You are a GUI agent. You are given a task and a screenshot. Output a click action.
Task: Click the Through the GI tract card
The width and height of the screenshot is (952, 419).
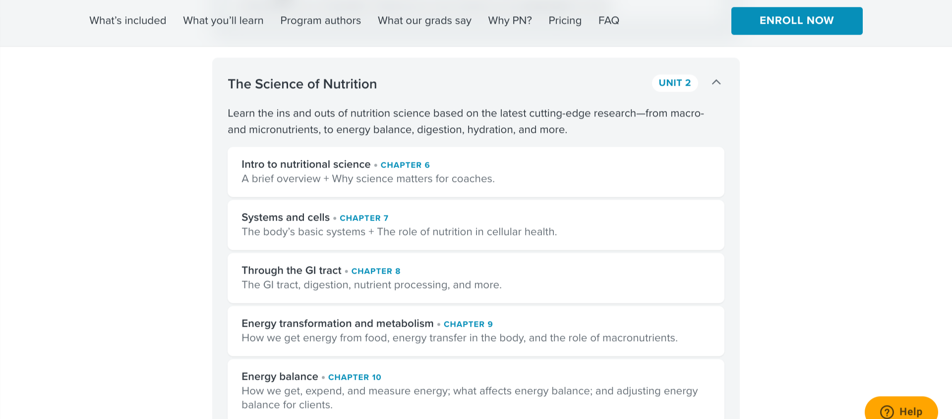click(x=476, y=278)
